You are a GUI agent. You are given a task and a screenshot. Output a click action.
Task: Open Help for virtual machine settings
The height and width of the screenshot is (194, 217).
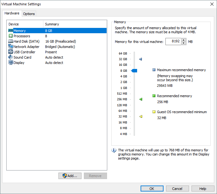pos(203,189)
